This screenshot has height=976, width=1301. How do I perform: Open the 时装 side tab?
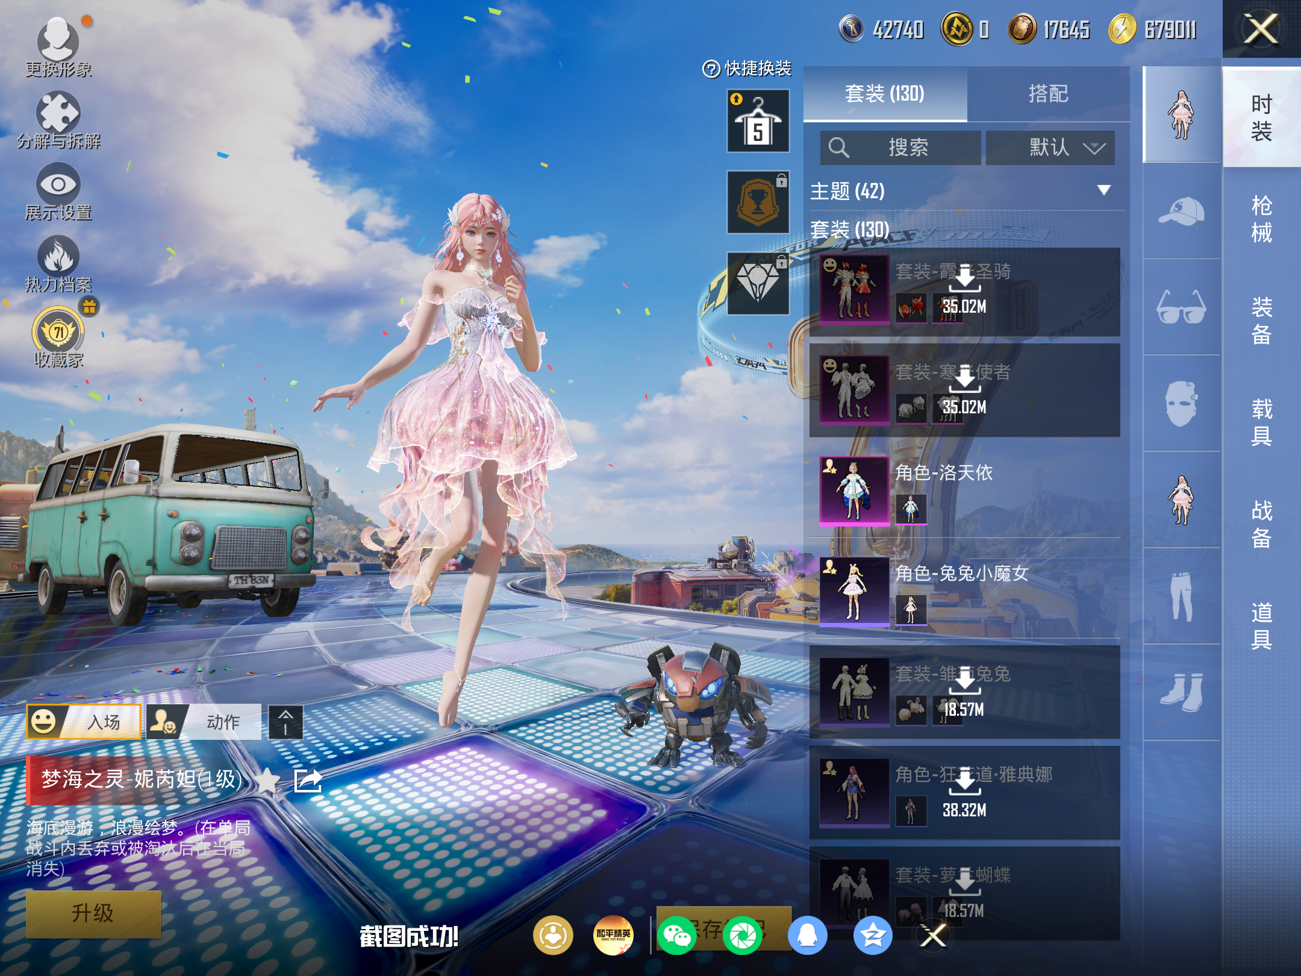1261,117
